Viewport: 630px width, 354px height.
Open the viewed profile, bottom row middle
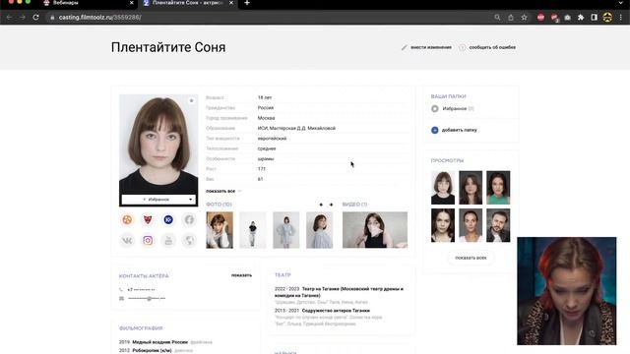(471, 225)
